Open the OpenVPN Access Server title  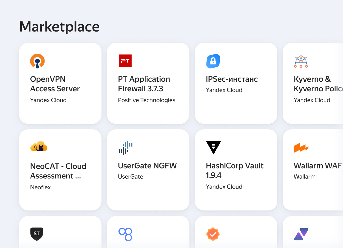tap(55, 84)
